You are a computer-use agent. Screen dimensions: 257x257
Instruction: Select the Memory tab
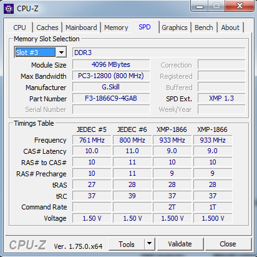point(116,28)
